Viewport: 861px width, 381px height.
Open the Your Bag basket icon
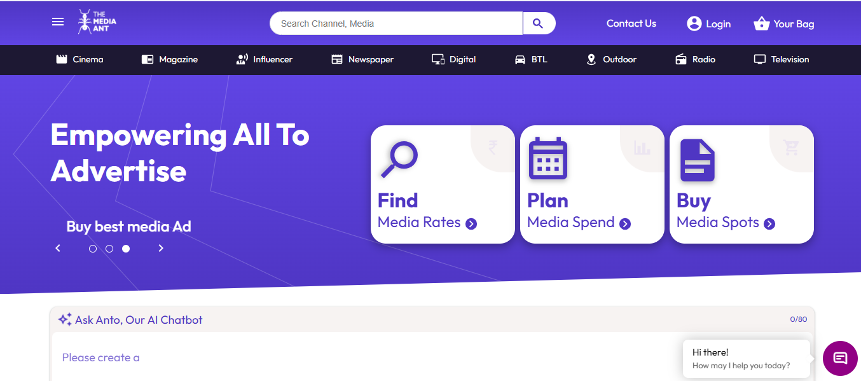[761, 24]
